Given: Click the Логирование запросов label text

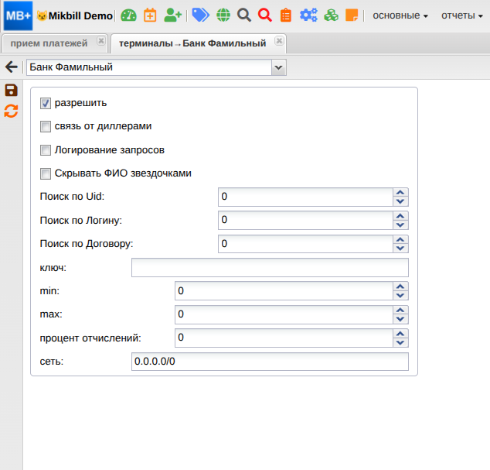Looking at the screenshot, I should click(110, 150).
